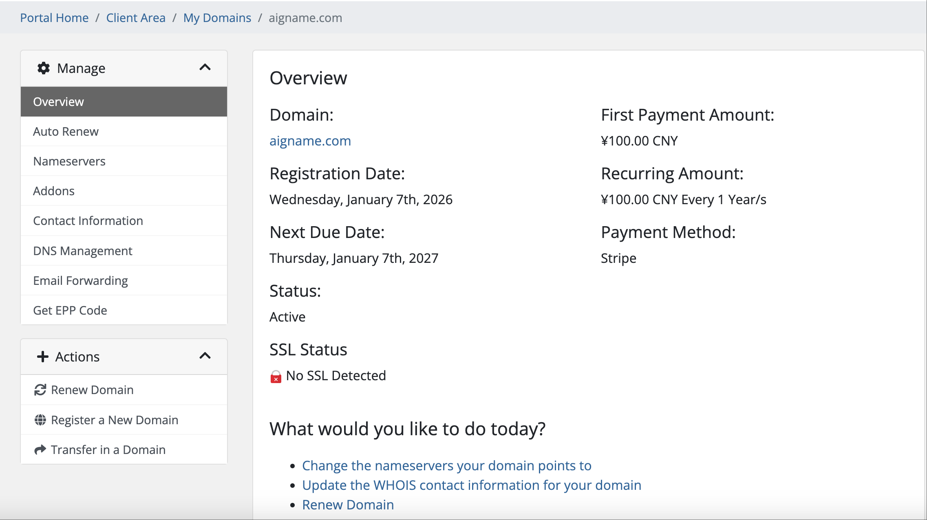Screen dimensions: 927x520
Task: Select Get EPP Code
Action: (70, 310)
